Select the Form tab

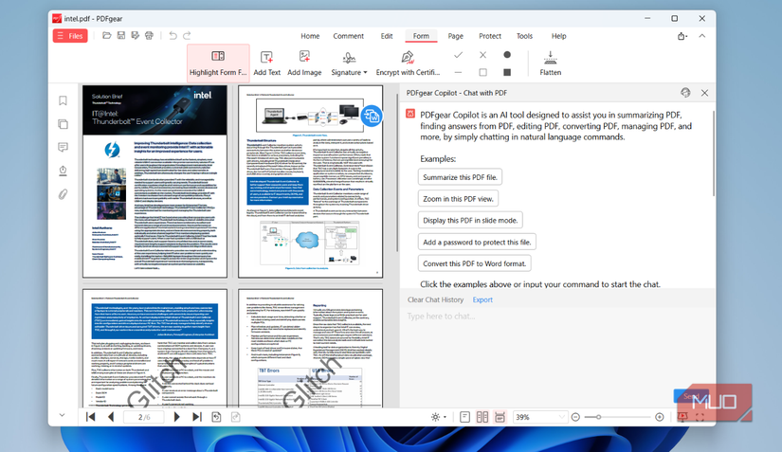tap(421, 36)
